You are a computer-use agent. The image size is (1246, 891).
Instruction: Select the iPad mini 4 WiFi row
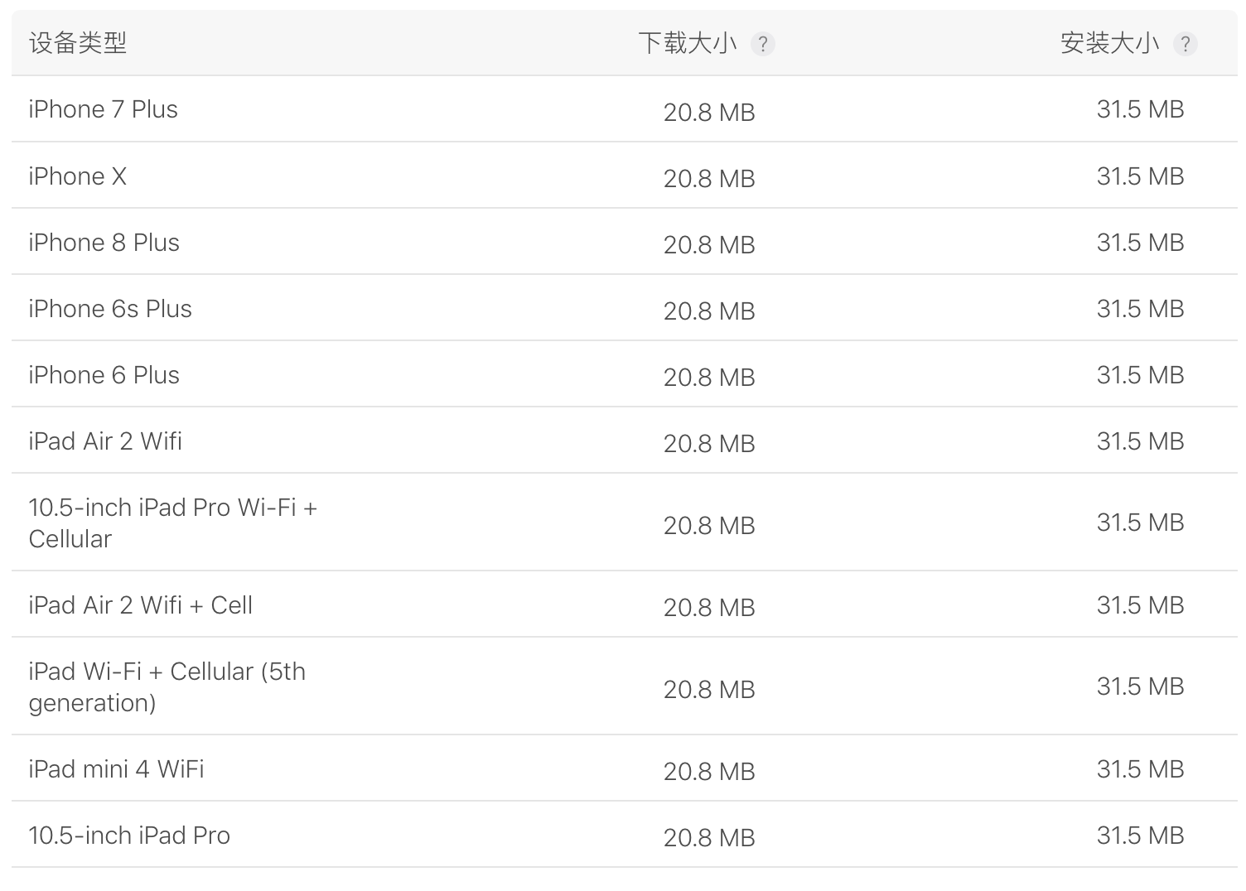[x=624, y=768]
